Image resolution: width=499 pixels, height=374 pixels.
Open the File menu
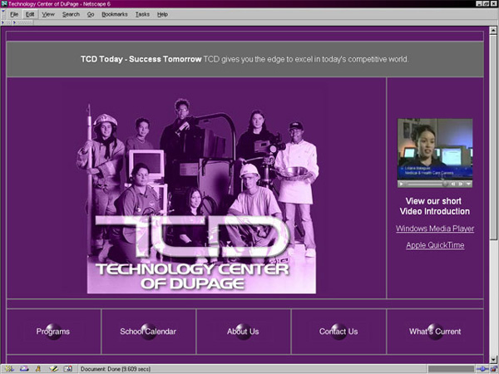click(x=14, y=14)
